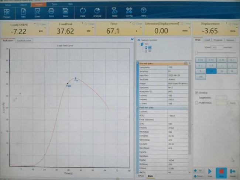
Task: Click the red Stop button
Action: 221,173
